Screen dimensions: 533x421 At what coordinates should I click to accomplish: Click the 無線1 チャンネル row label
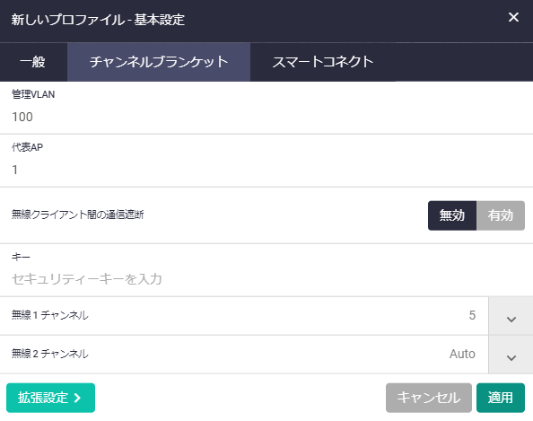tap(50, 315)
